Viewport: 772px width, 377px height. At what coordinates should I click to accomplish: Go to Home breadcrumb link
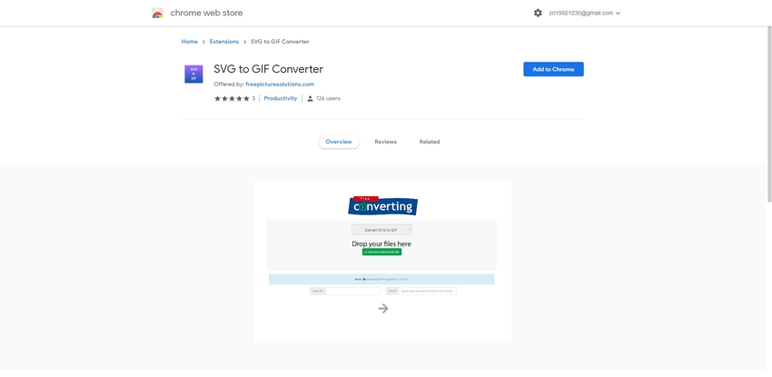click(190, 42)
